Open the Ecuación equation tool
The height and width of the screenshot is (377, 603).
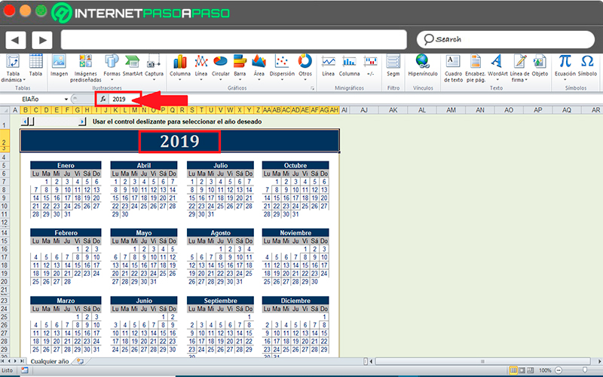point(565,66)
